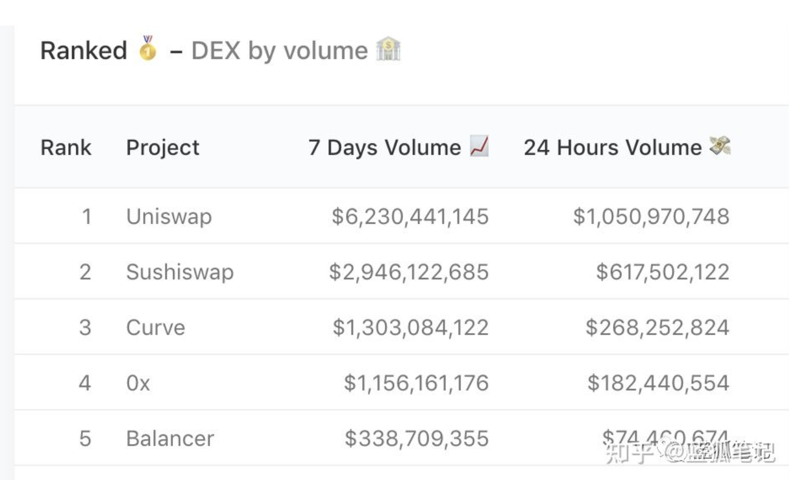The height and width of the screenshot is (480, 789).
Task: Click the gold medal emoji icon
Action: [x=148, y=49]
